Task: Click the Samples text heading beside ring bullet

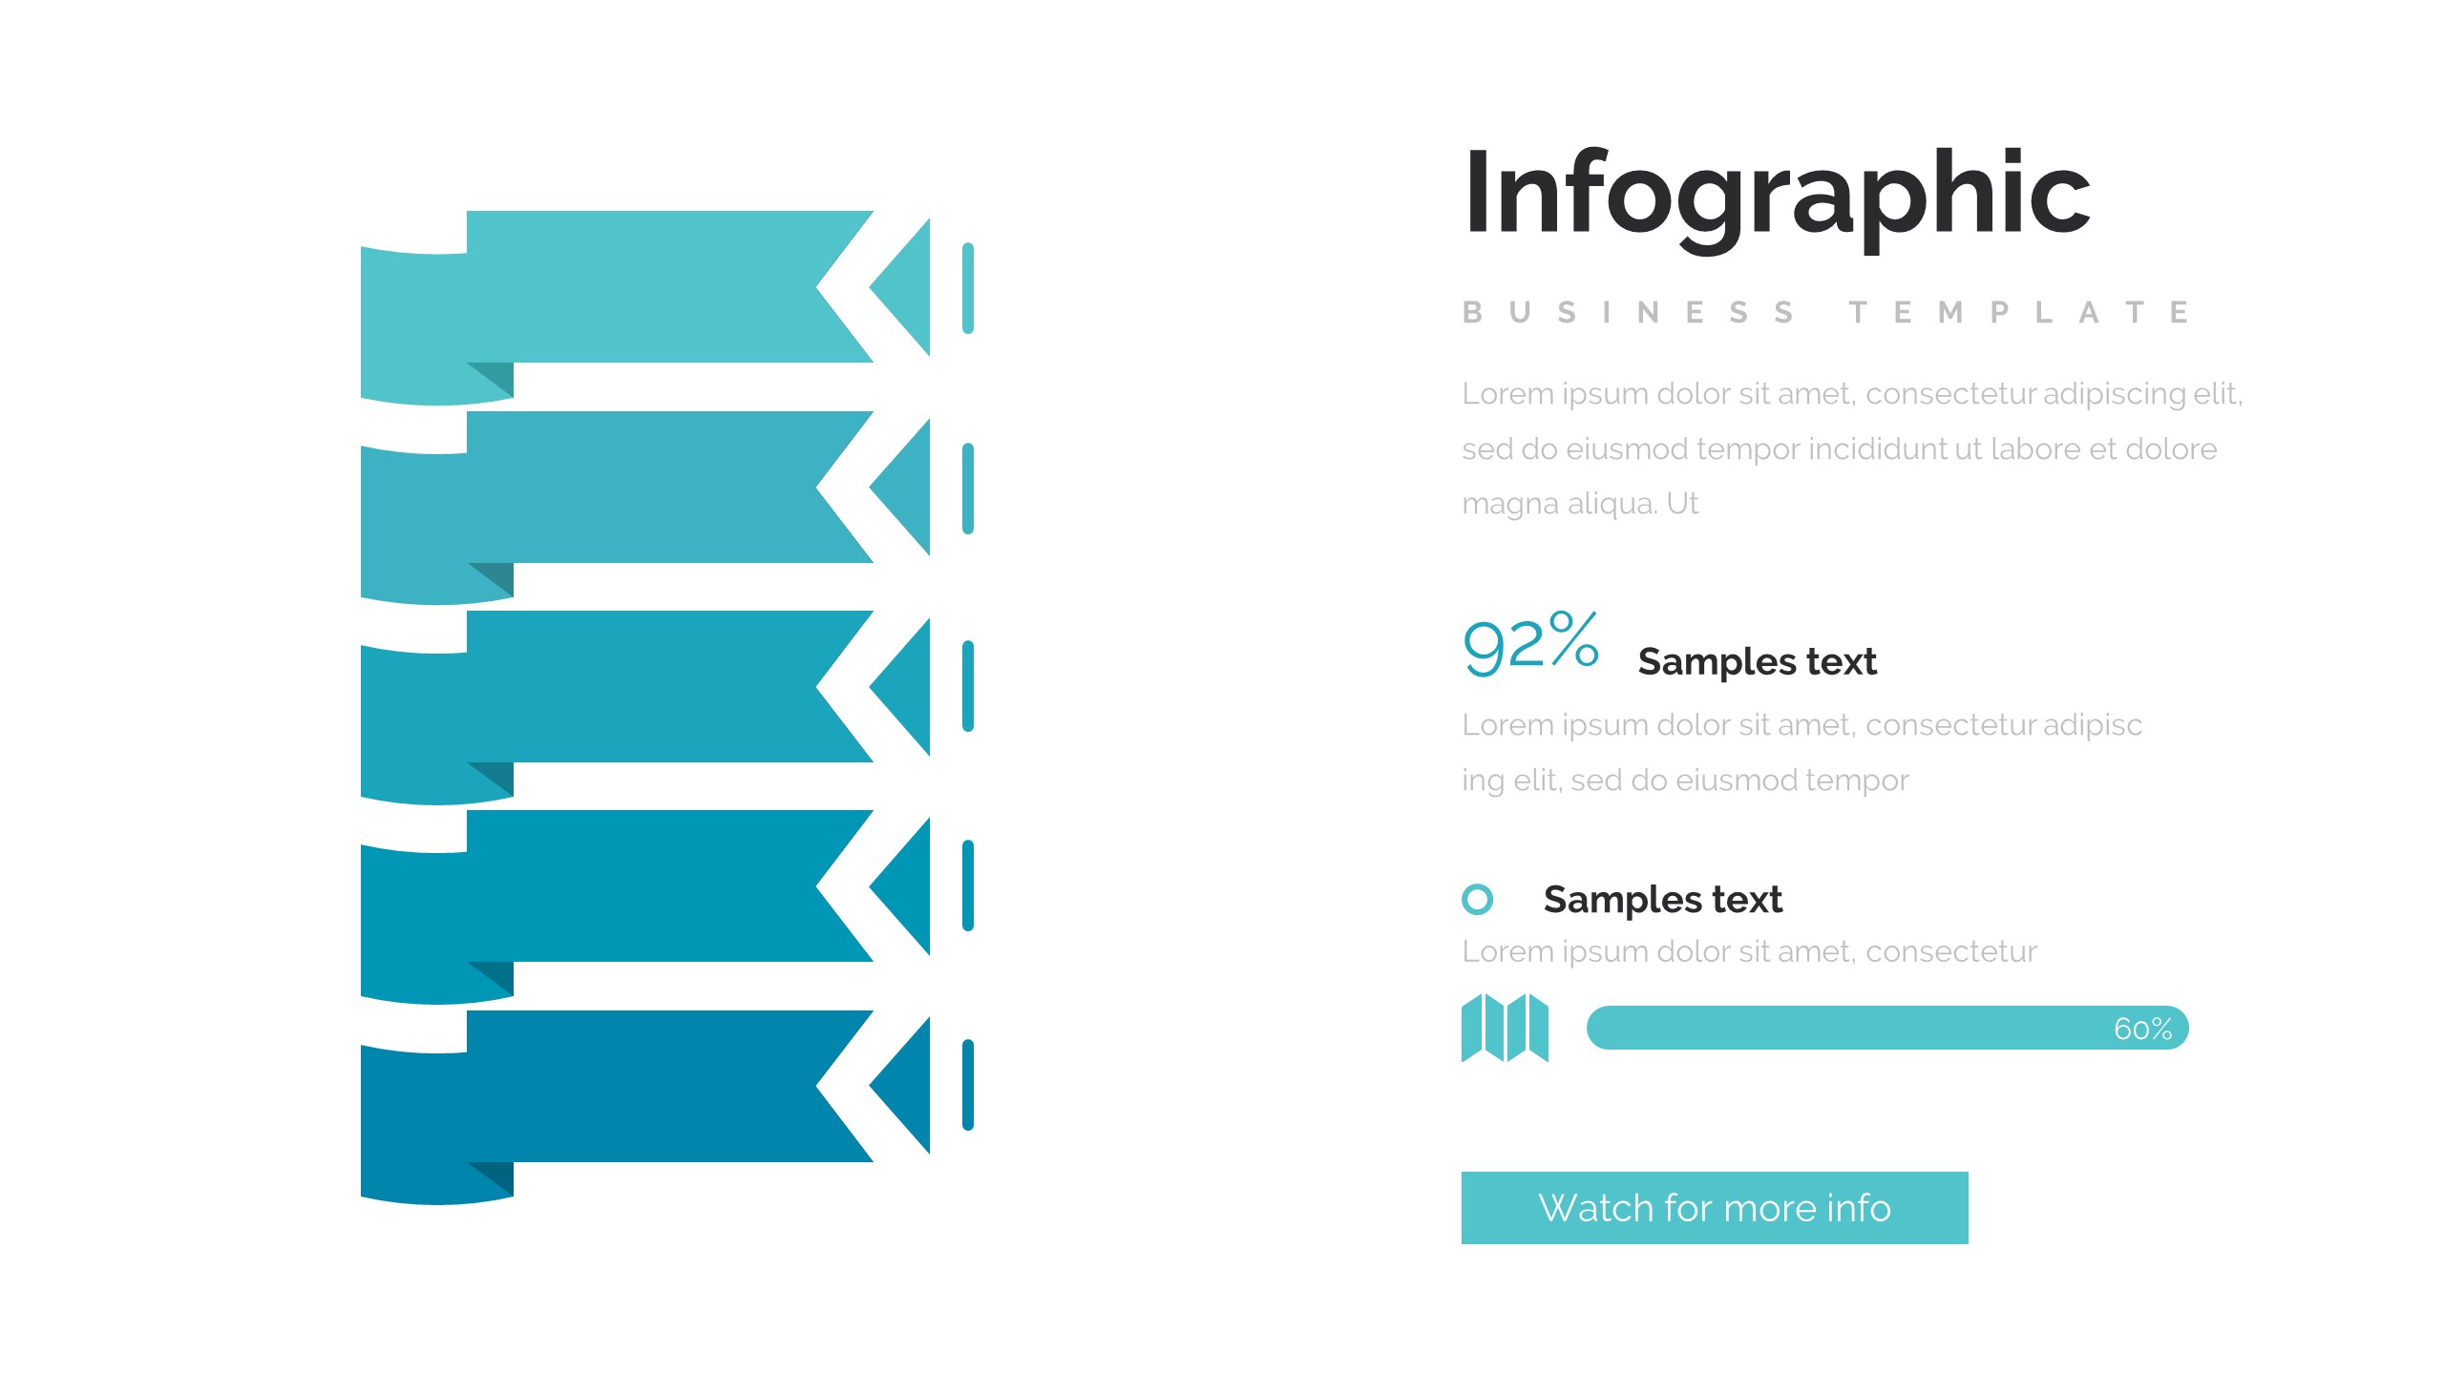Action: tap(1662, 899)
